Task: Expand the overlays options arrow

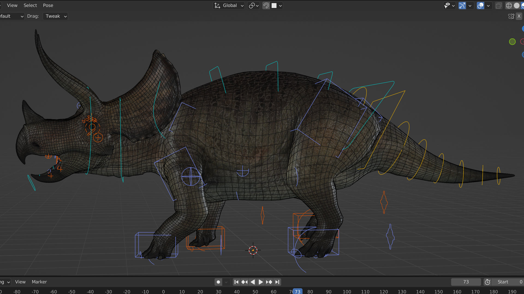Action: point(488,5)
